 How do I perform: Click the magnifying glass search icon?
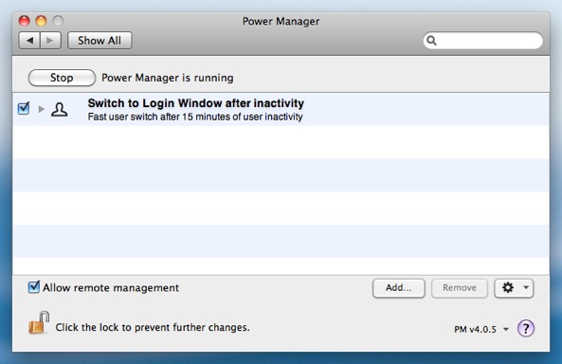(431, 41)
